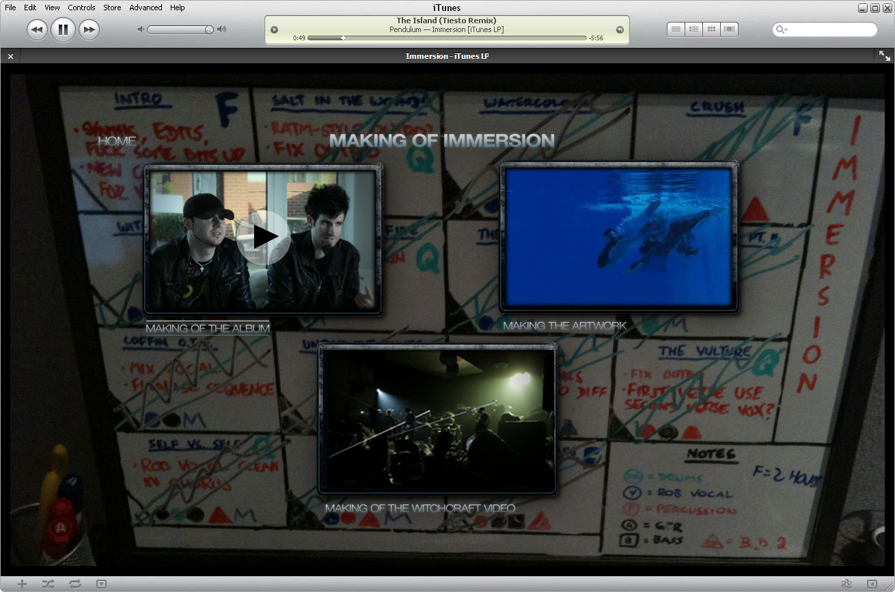Image resolution: width=895 pixels, height=592 pixels.
Task: Max out volume with loud speaker icon
Action: [221, 29]
